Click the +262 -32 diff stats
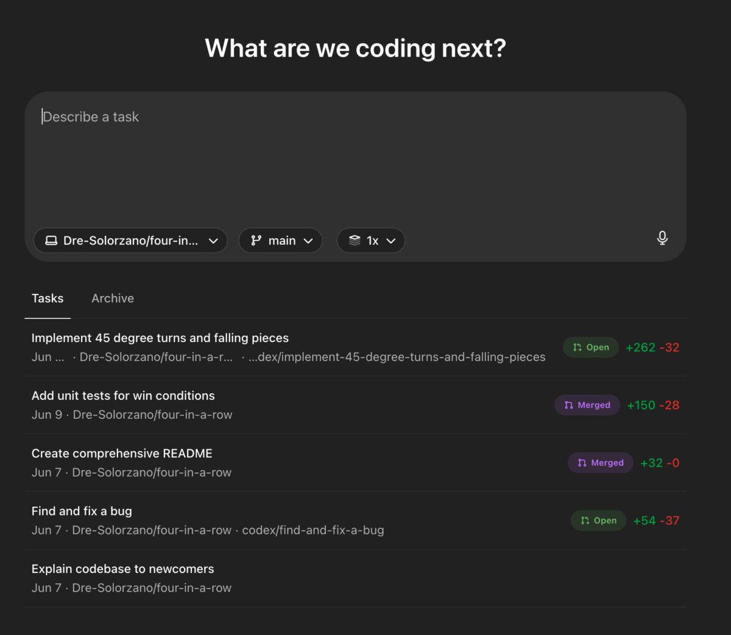The width and height of the screenshot is (731, 635). point(652,347)
